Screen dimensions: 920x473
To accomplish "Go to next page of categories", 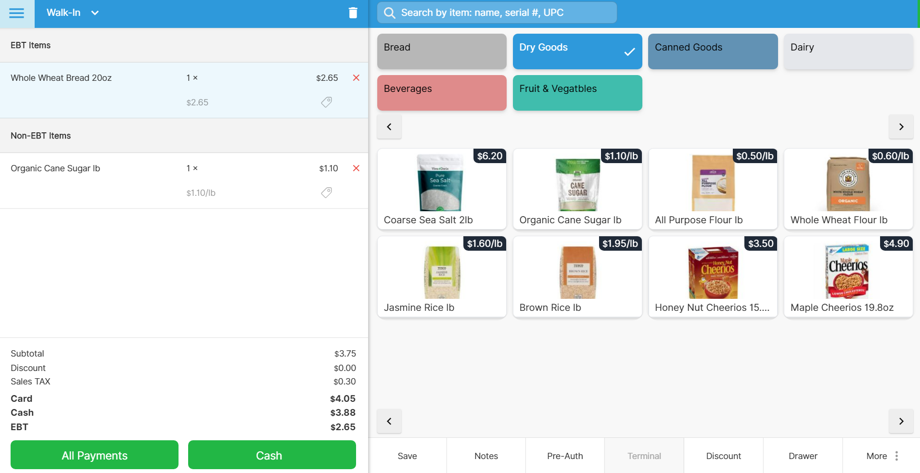I will tap(901, 127).
